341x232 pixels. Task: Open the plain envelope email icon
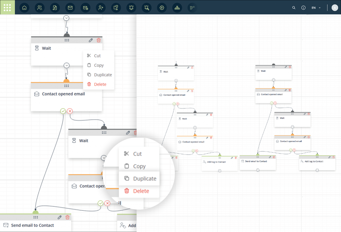(70, 8)
